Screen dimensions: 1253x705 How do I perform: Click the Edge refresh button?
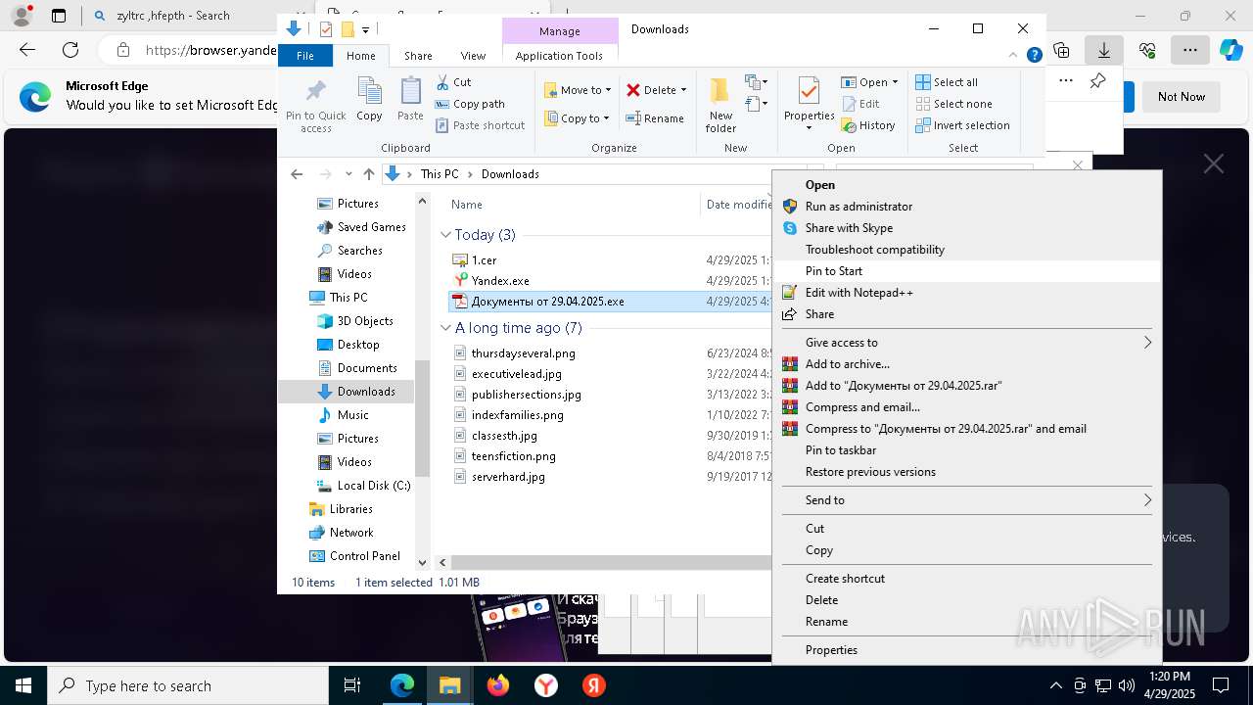(70, 50)
